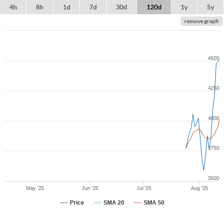Show the 5y time range
The width and height of the screenshot is (224, 215).
click(x=211, y=7)
